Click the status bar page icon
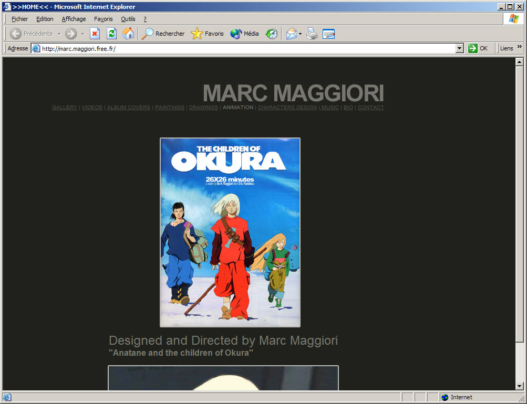This screenshot has height=404, width=527. tap(7, 397)
